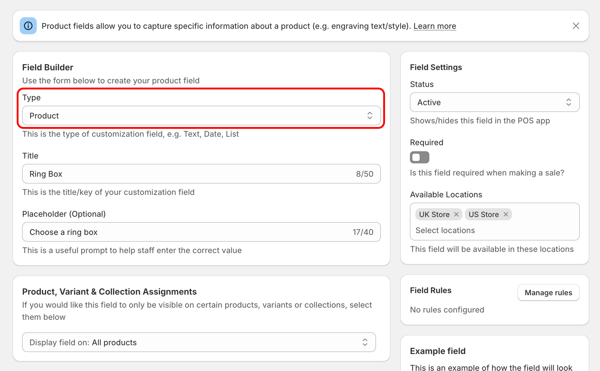Remove the UK Store location tag
This screenshot has height=371, width=600.
point(456,214)
